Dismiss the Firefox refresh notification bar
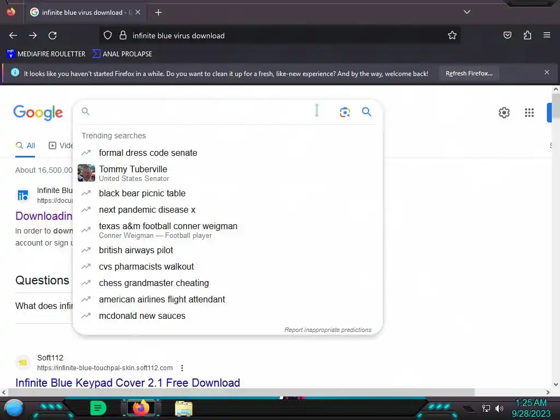 pyautogui.click(x=547, y=73)
